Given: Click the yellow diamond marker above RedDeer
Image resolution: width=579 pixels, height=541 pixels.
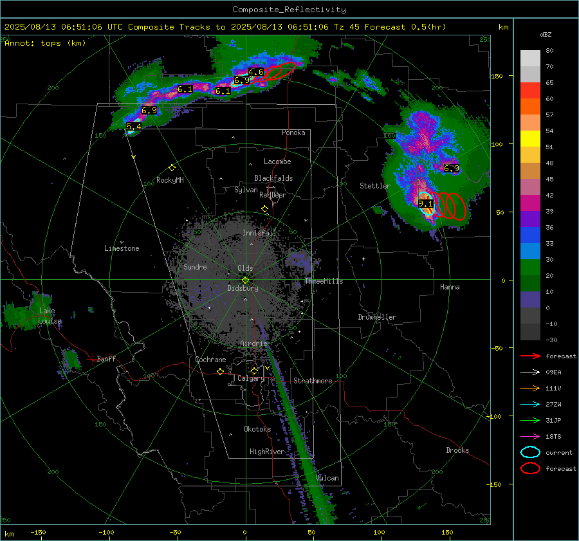Looking at the screenshot, I should pyautogui.click(x=265, y=209).
